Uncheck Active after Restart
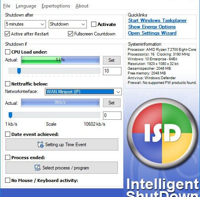 (7, 34)
